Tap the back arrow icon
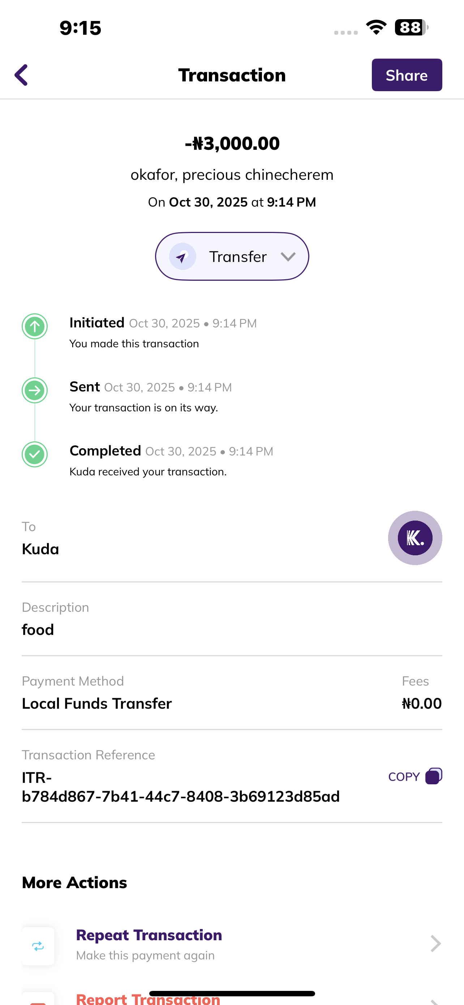Viewport: 464px width, 1005px height. pyautogui.click(x=21, y=75)
